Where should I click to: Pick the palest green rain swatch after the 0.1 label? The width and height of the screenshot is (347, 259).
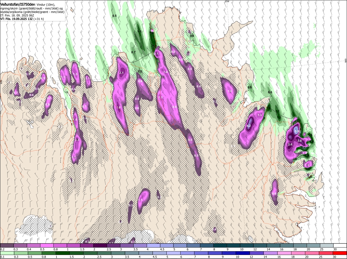click(x=7, y=253)
